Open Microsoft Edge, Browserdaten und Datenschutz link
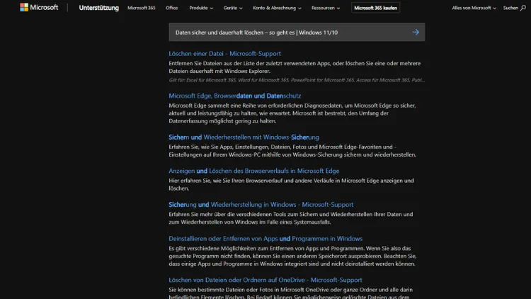The image size is (531, 299). tap(234, 96)
